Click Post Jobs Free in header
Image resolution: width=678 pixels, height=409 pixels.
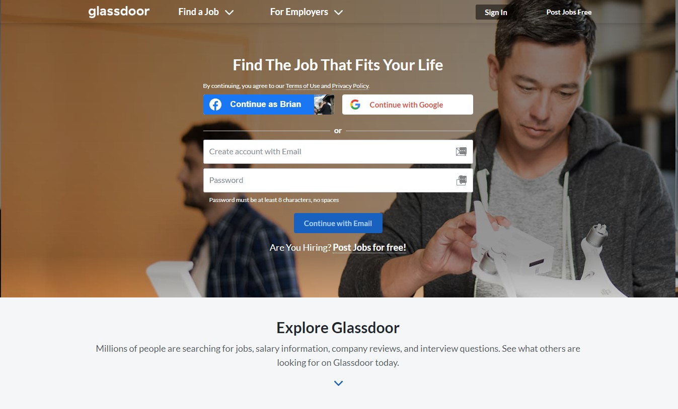pos(569,12)
